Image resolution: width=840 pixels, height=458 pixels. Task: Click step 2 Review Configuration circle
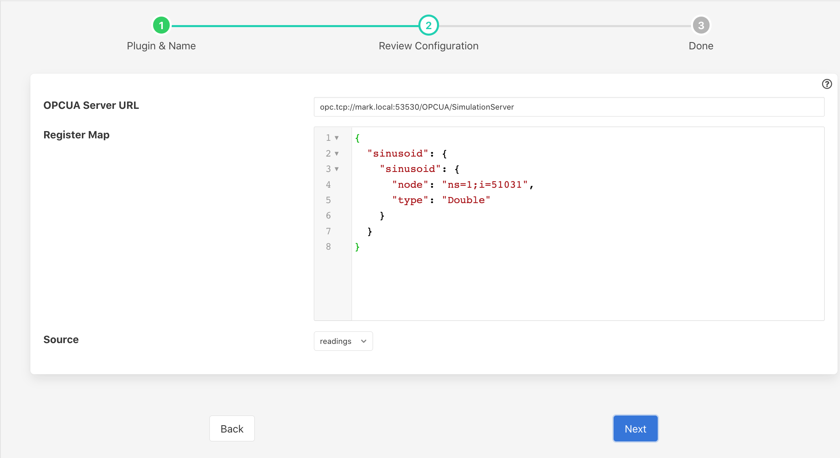click(x=429, y=25)
